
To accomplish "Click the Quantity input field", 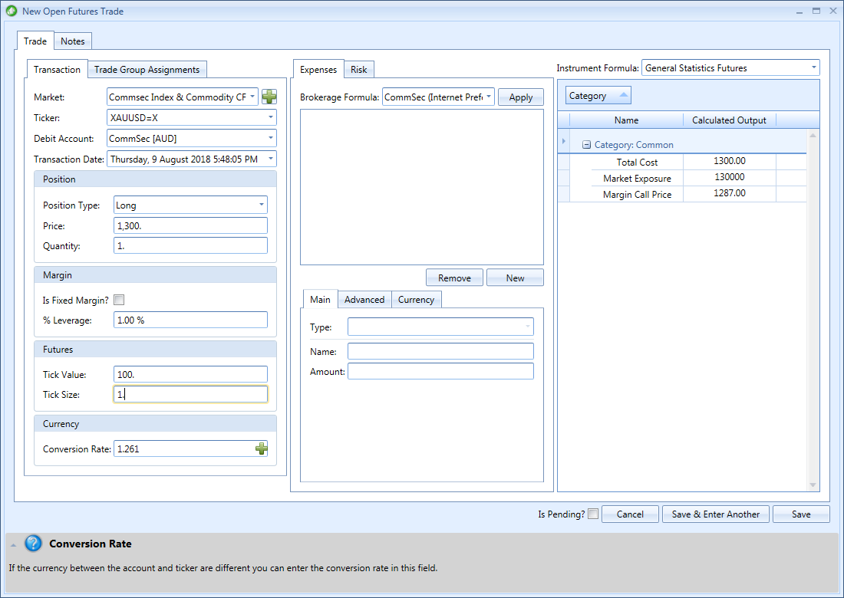I will click(190, 245).
